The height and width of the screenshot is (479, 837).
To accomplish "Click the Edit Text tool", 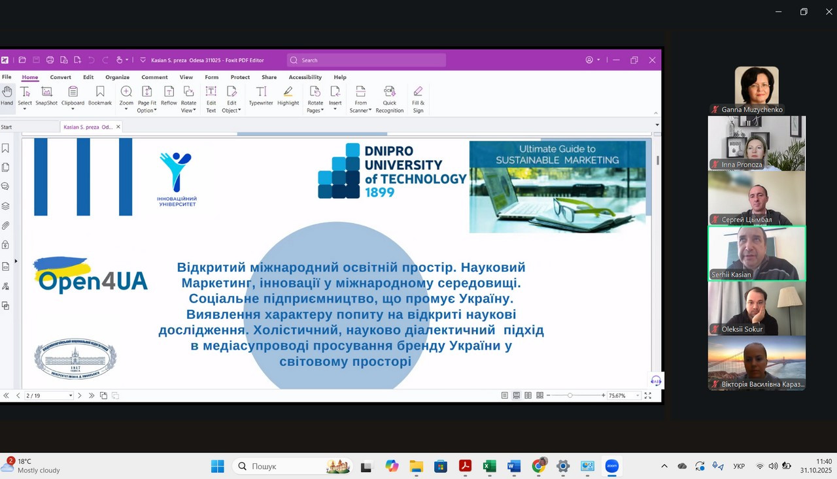I will pos(211,99).
